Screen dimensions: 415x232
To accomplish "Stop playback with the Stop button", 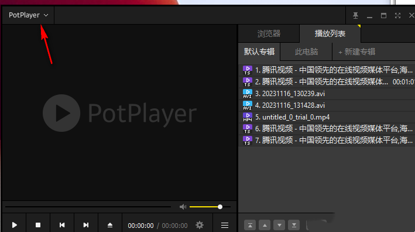I will click(38, 225).
